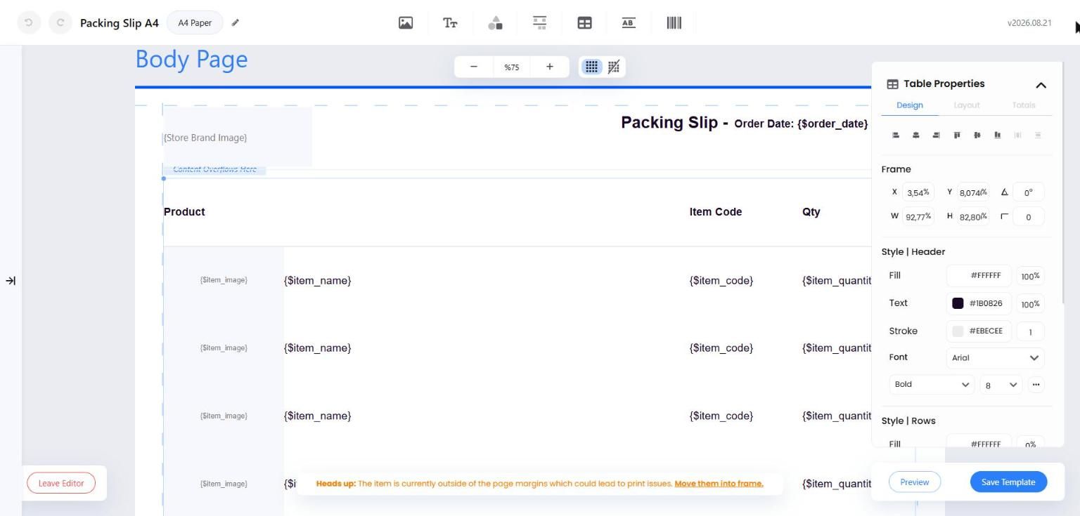The height and width of the screenshot is (516, 1080).
Task: Click the frame X position field
Action: click(x=918, y=192)
